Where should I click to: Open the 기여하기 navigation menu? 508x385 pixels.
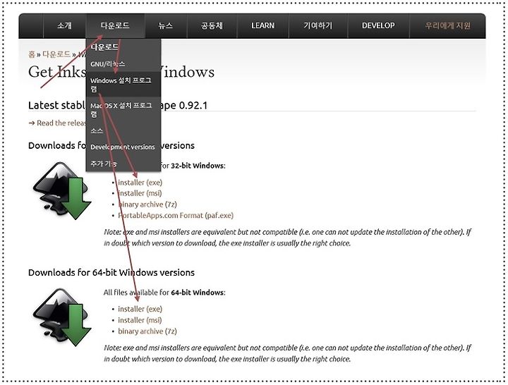[317, 25]
